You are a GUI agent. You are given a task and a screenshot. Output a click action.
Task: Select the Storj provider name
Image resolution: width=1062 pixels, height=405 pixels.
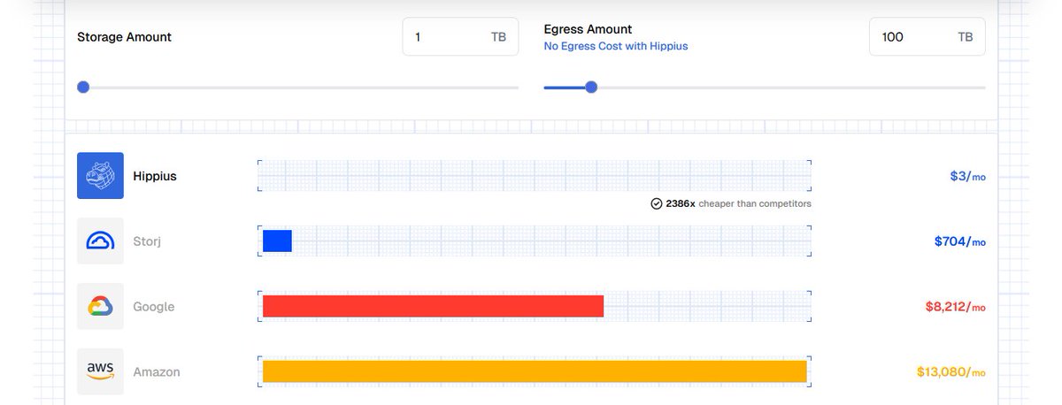148,241
